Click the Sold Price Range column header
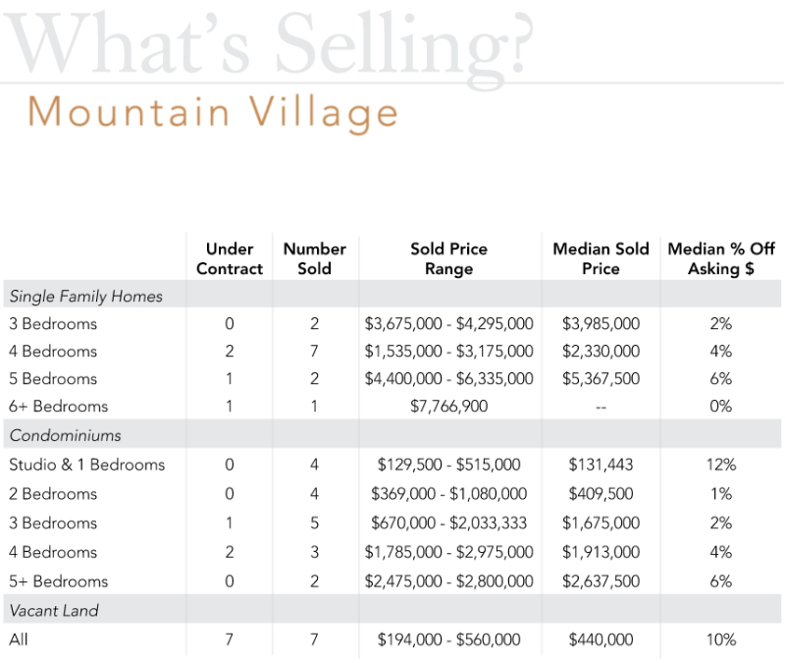This screenshot has width=785, height=663. pyautogui.click(x=449, y=258)
